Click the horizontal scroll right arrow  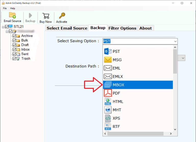point(171,134)
